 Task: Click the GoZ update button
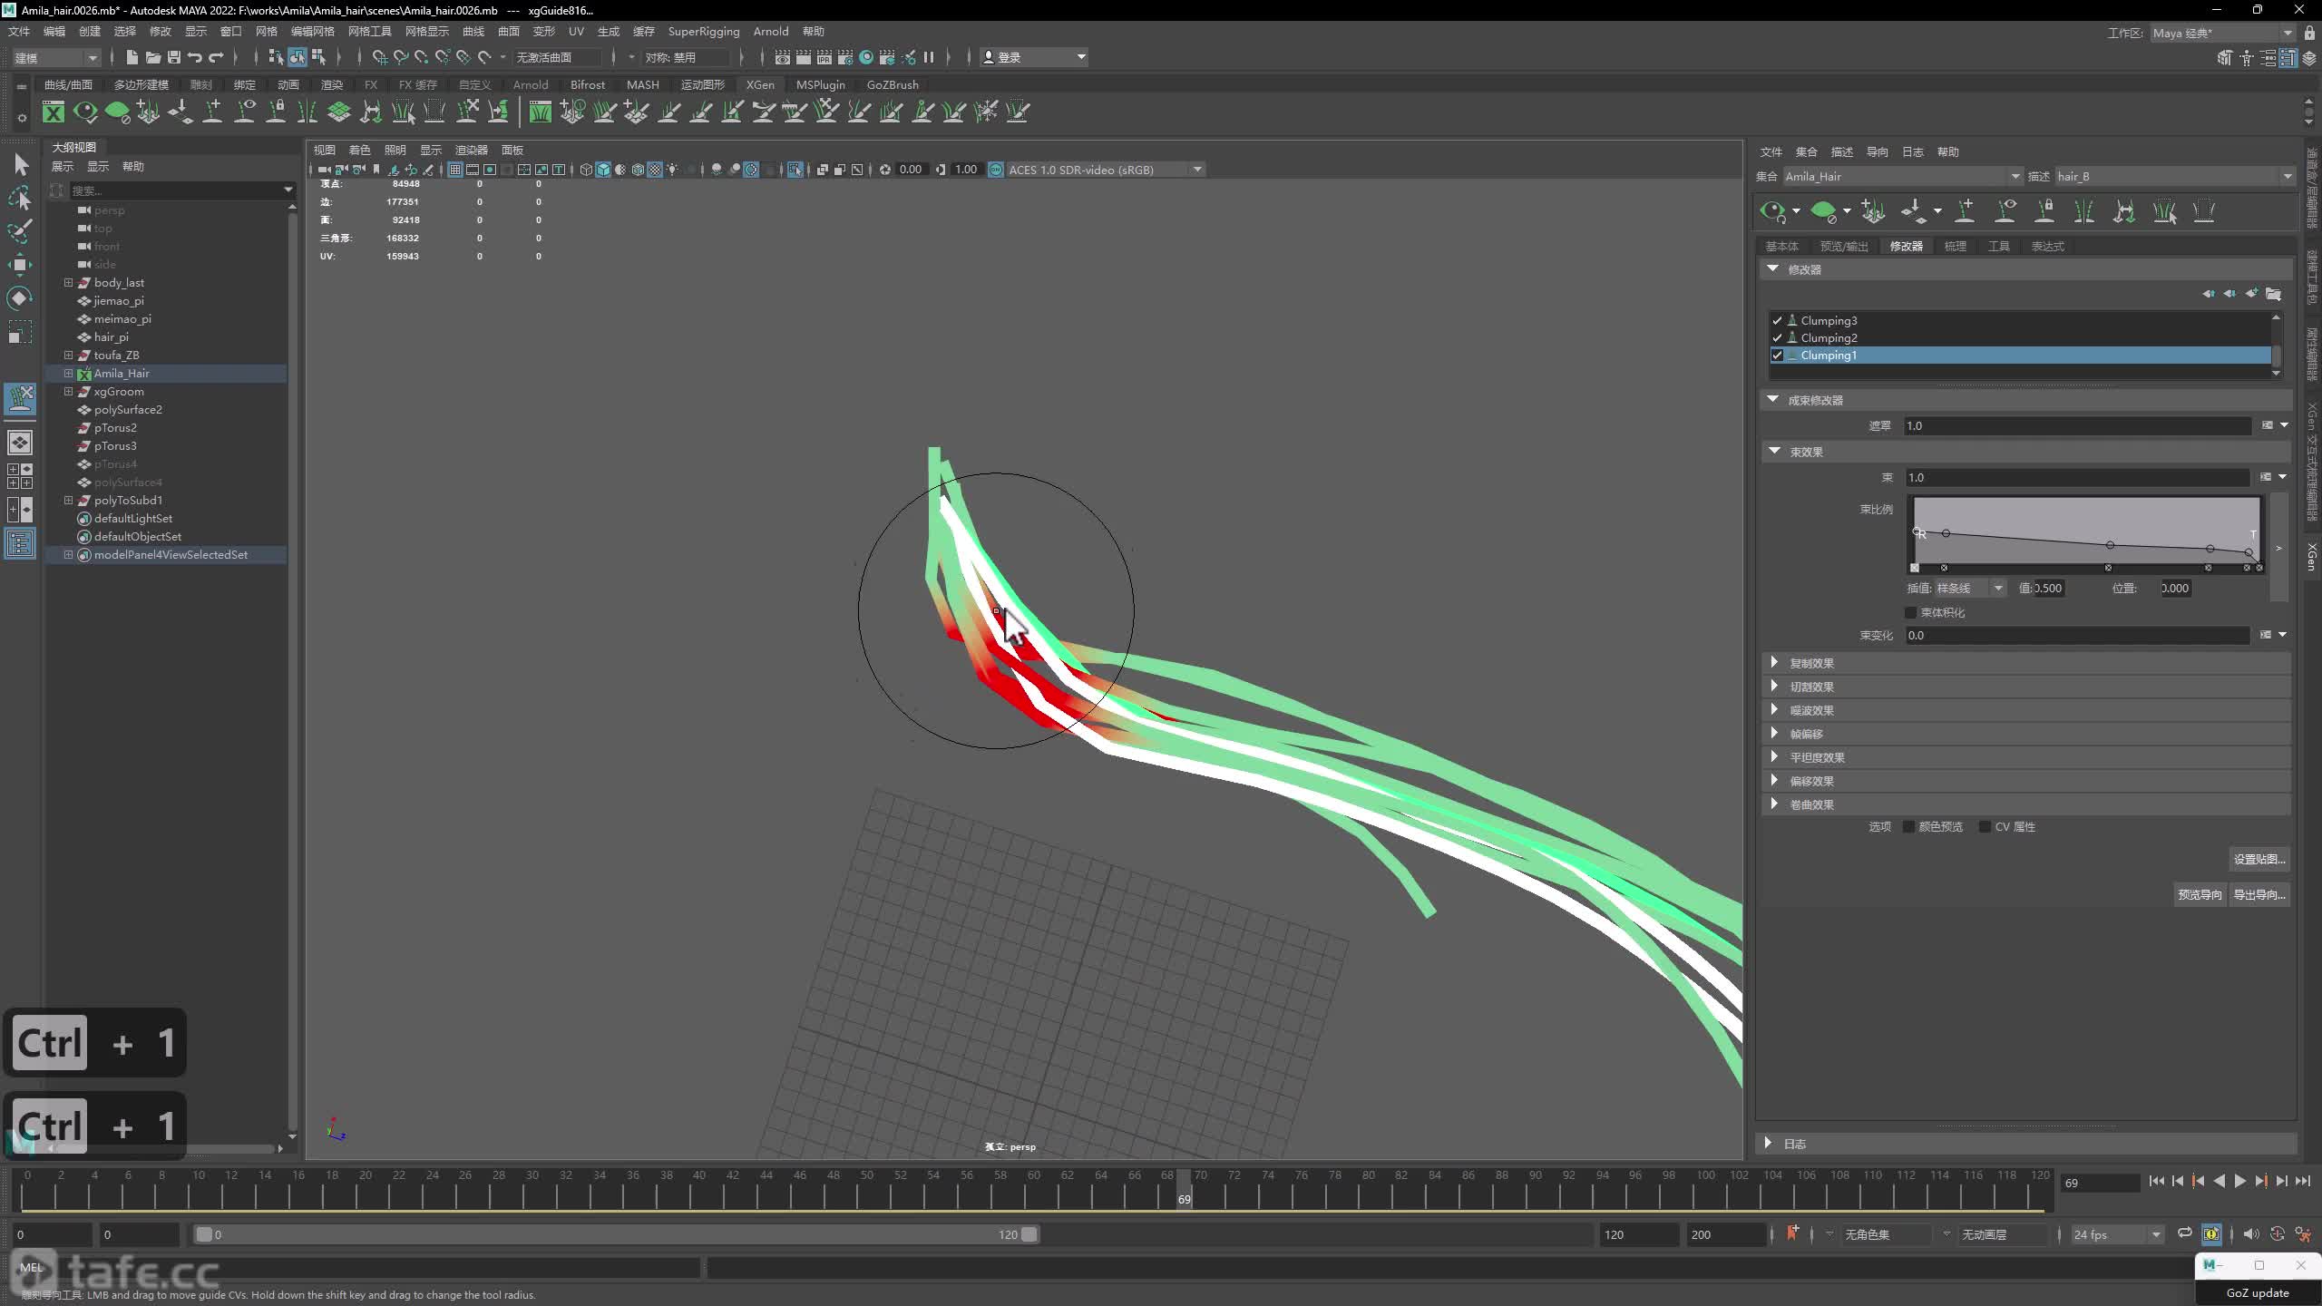click(x=2258, y=1292)
